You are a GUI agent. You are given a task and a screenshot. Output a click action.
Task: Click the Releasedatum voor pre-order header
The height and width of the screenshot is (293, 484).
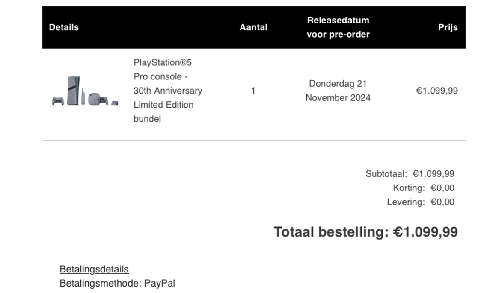[x=338, y=27]
